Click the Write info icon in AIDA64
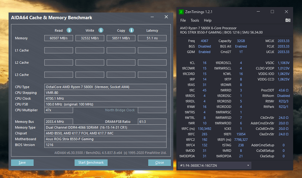302x178 pixels. click(101, 30)
